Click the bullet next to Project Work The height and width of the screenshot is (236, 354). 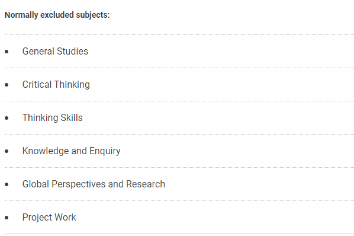[7, 218]
